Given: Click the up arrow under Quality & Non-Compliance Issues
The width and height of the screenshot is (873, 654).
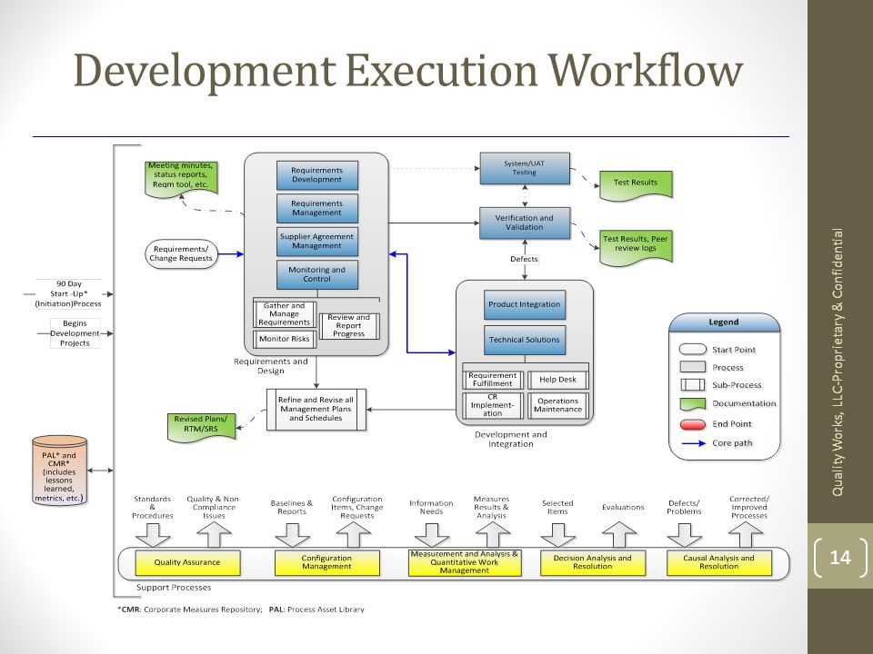Looking at the screenshot, I should point(215,535).
